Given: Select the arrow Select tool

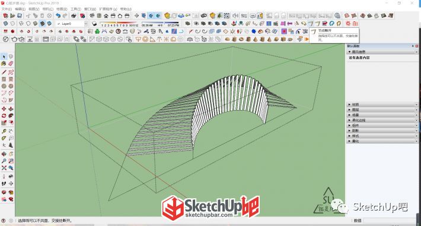Looking at the screenshot, I should pyautogui.click(x=4, y=57).
